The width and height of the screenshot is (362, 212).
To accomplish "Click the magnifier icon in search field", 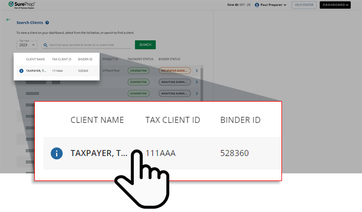I will point(46,45).
